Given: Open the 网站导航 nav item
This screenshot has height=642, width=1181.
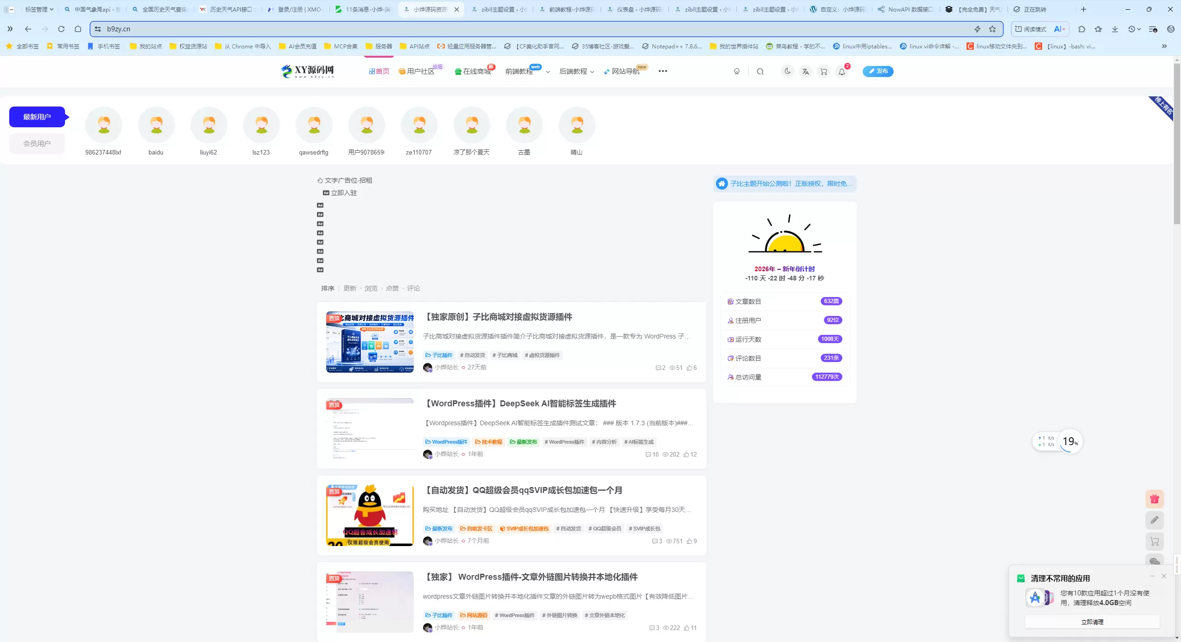Looking at the screenshot, I should [621, 71].
